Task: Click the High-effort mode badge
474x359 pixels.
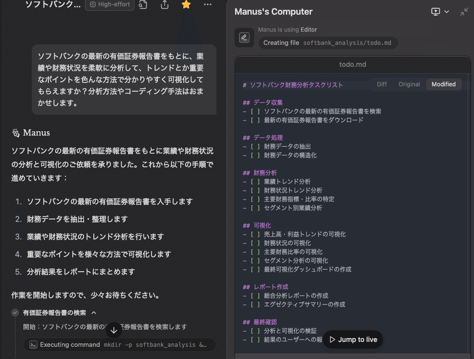Action: pyautogui.click(x=110, y=4)
